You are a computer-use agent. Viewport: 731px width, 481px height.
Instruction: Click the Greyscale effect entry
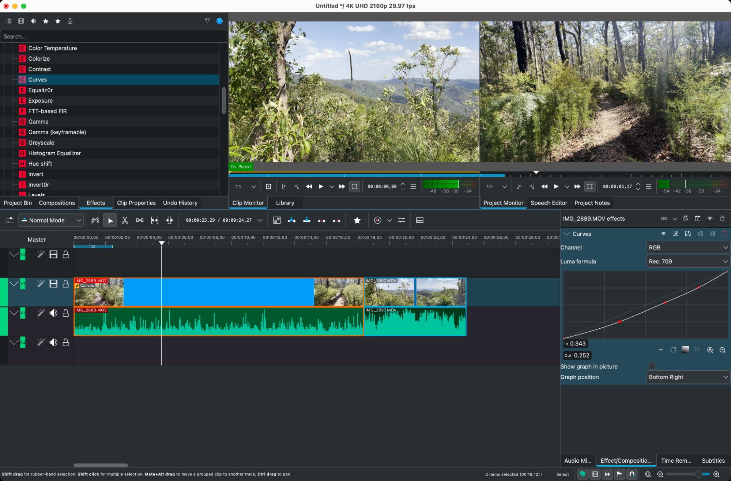pyautogui.click(x=41, y=142)
